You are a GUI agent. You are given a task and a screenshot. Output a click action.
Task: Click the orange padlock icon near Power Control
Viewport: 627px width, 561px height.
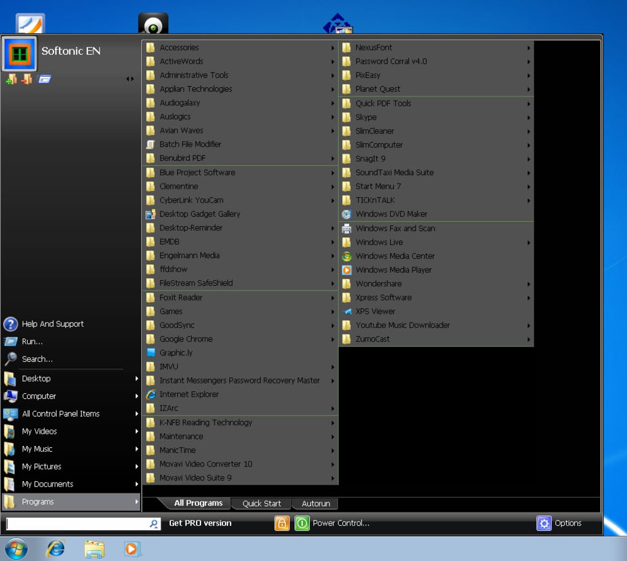[x=282, y=523]
